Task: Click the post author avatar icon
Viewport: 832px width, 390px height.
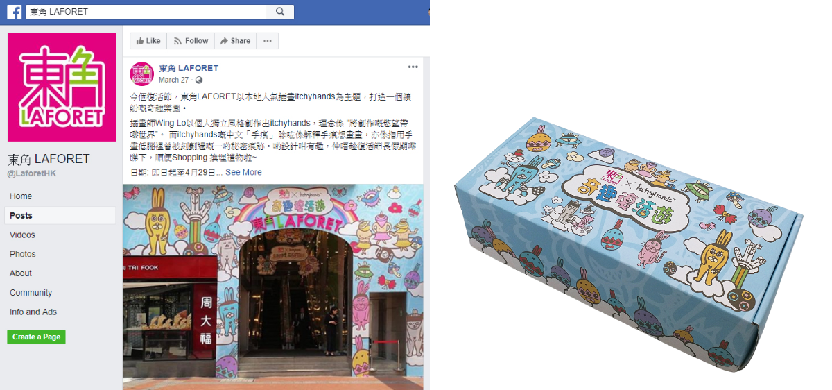Action: coord(142,73)
